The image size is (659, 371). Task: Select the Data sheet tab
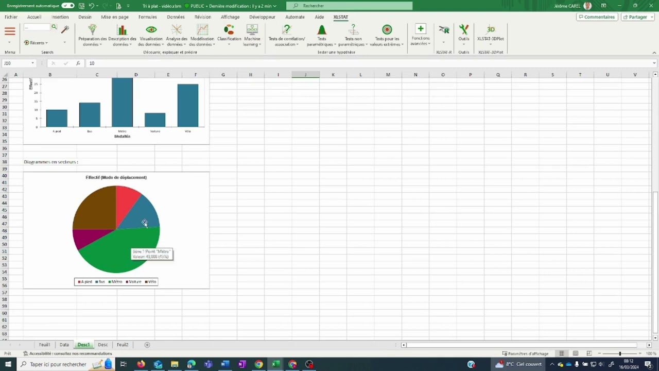point(64,345)
